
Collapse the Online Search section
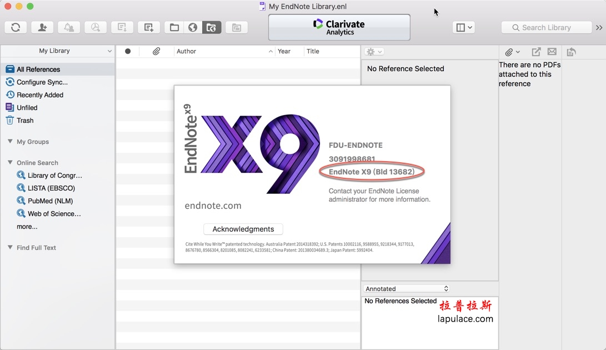[10, 162]
